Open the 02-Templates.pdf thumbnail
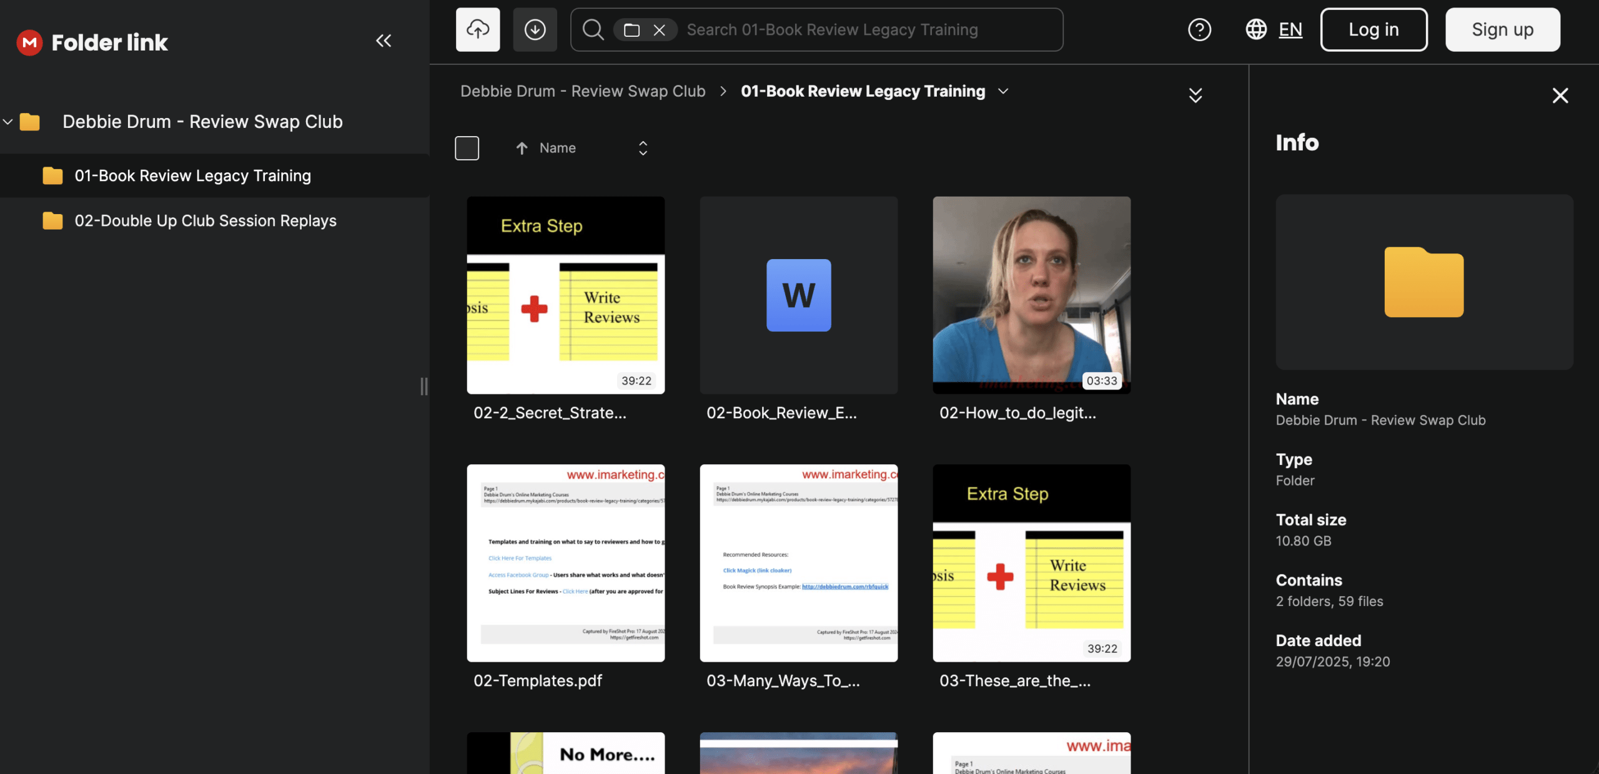1599x774 pixels. point(565,562)
